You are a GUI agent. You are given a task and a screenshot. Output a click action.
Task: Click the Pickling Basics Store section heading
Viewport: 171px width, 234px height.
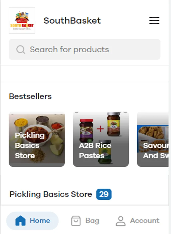(51, 194)
